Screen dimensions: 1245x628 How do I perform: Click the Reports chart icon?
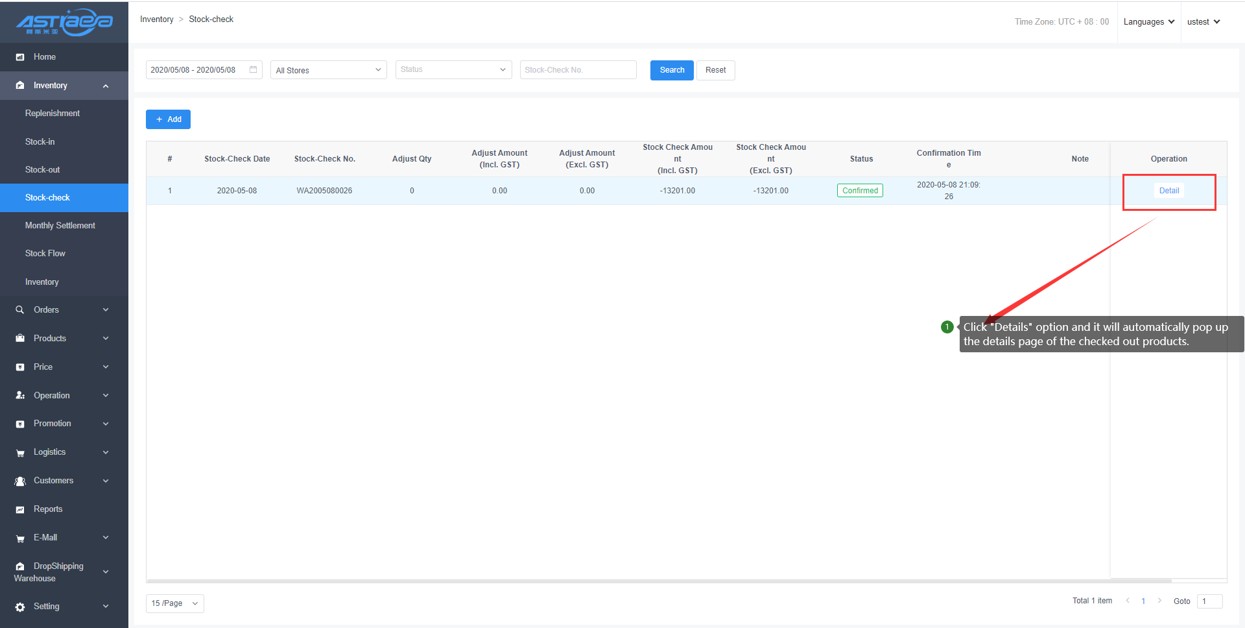[x=20, y=510]
